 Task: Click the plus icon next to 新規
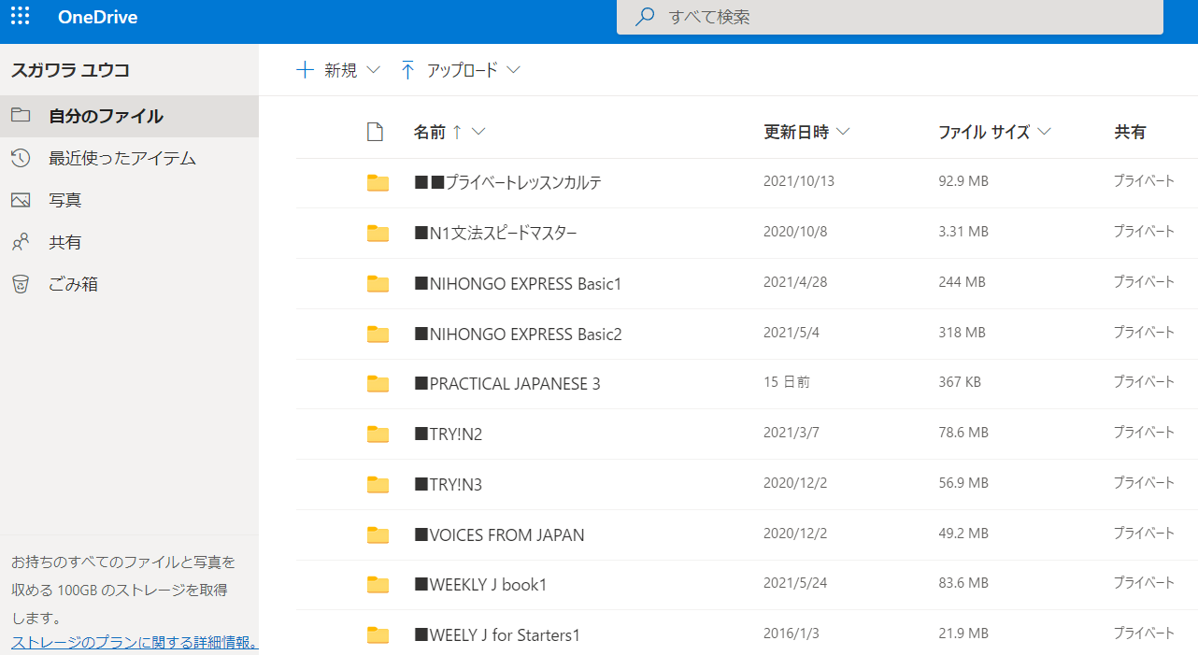point(305,70)
